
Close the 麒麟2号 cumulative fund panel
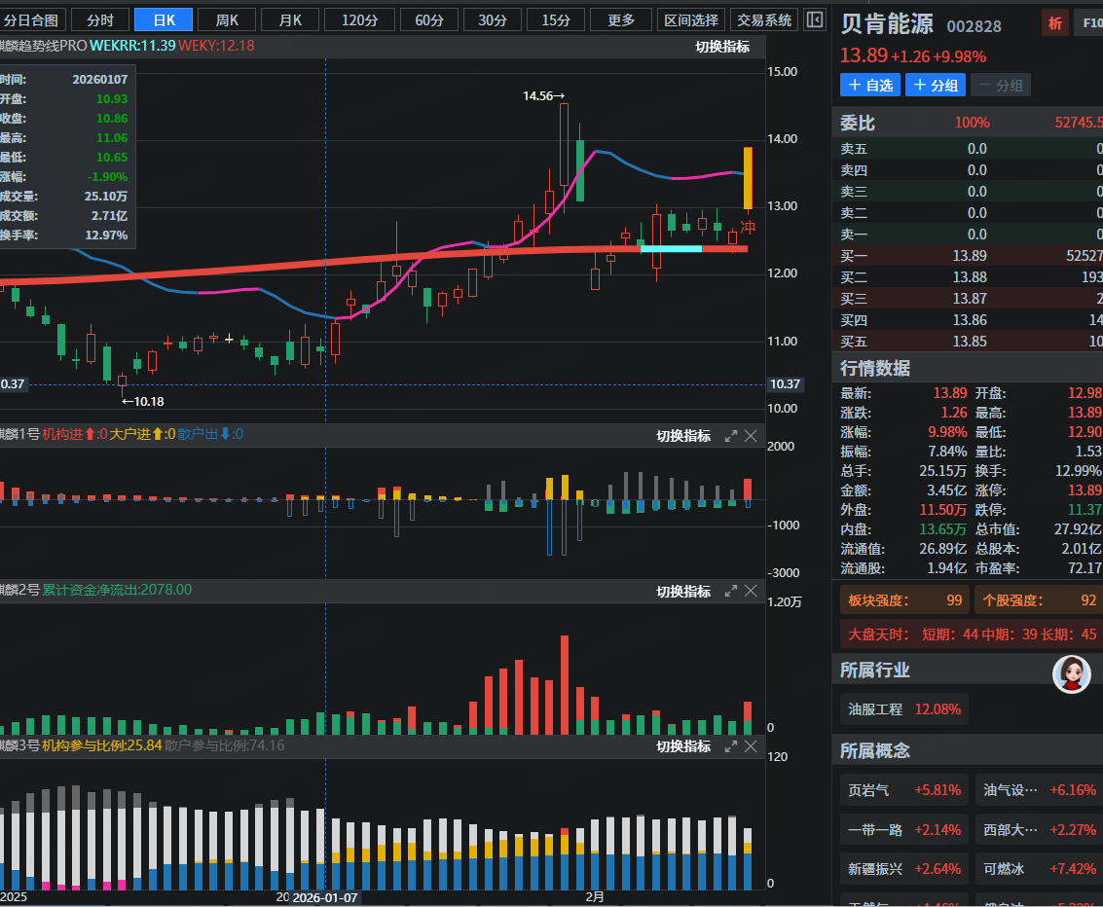[x=751, y=592]
